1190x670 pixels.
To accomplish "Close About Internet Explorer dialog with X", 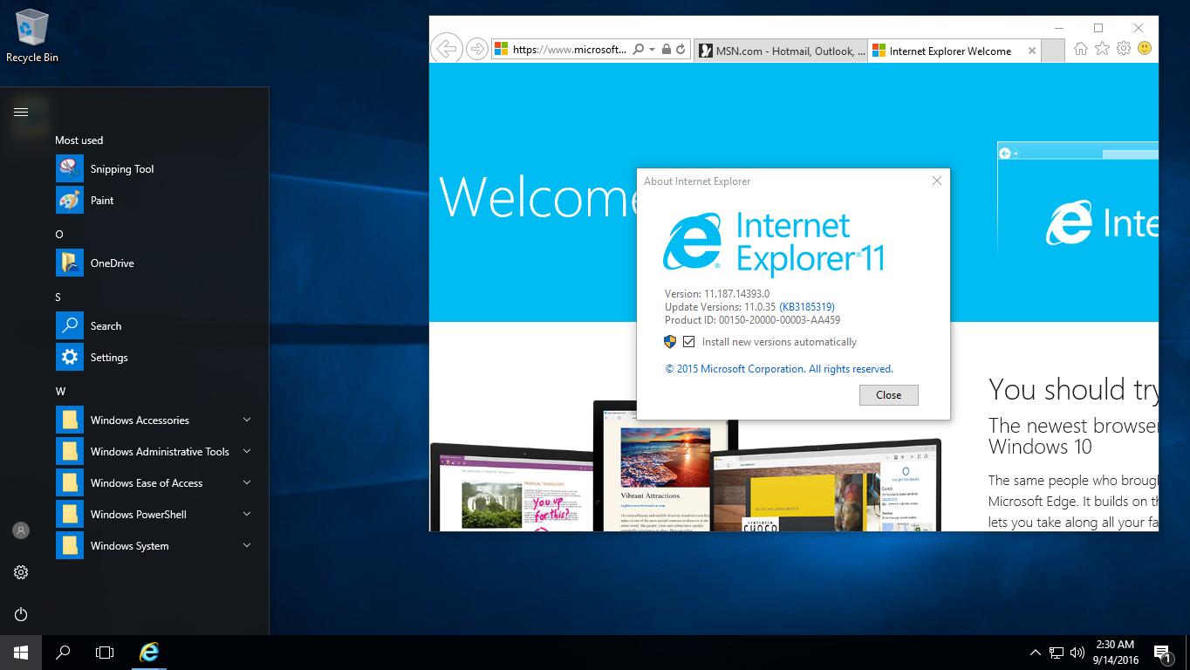I will 937,181.
